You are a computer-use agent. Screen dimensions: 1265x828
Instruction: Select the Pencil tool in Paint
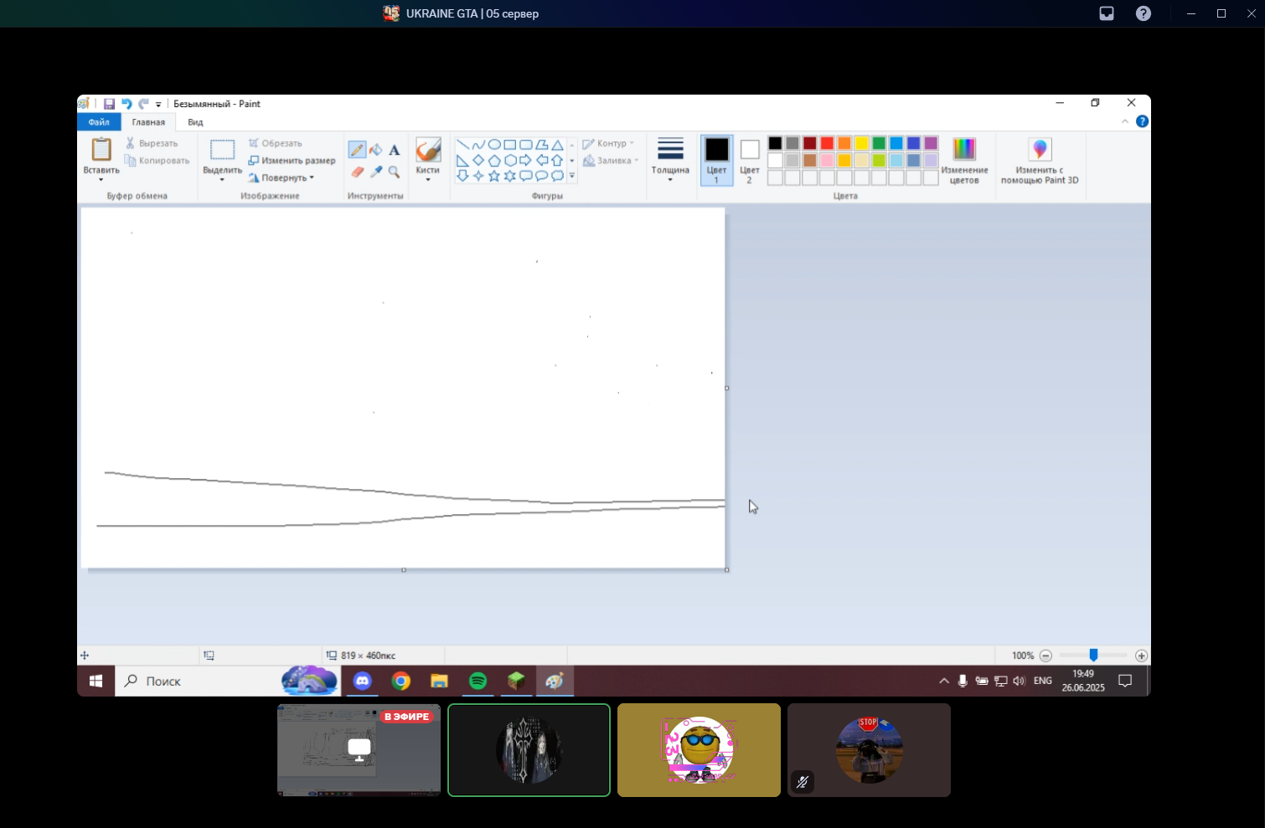(x=358, y=150)
